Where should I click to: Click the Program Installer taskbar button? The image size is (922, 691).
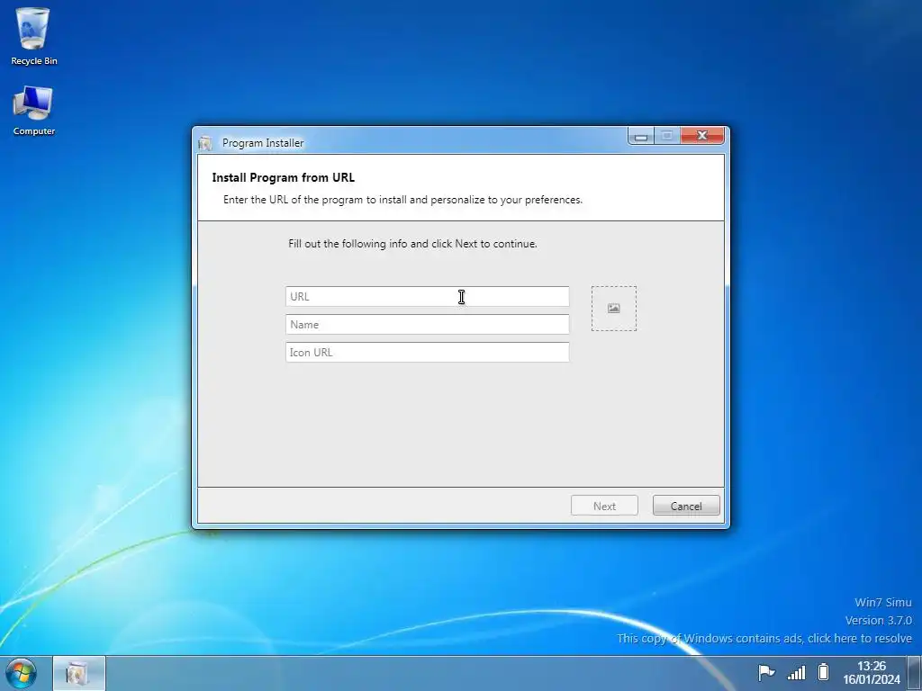pyautogui.click(x=79, y=673)
